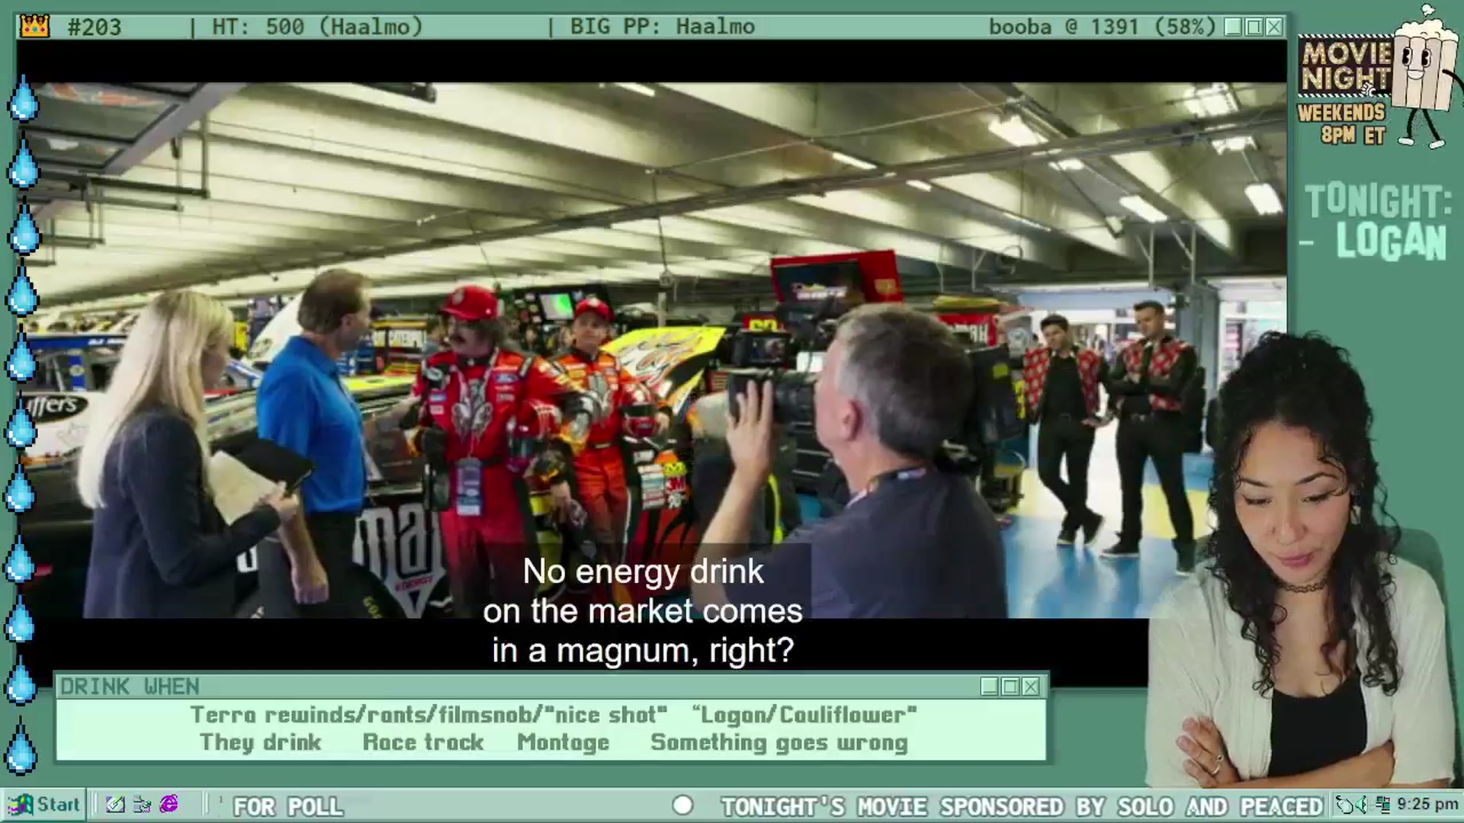Click the "Montage" rule text
The height and width of the screenshot is (823, 1464).
coord(563,742)
